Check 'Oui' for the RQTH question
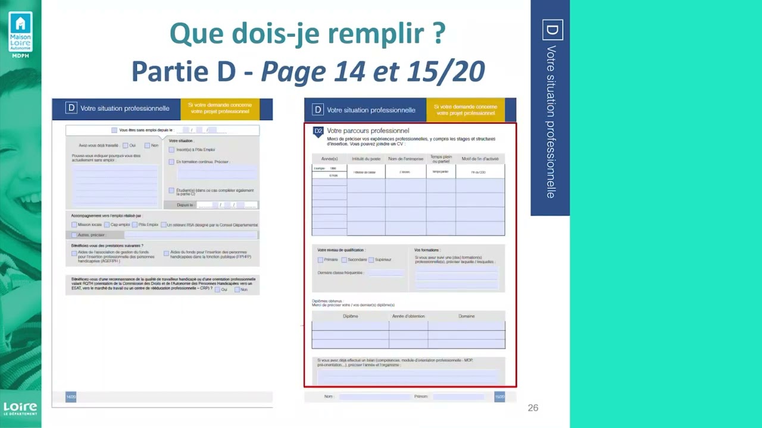 pos(217,289)
